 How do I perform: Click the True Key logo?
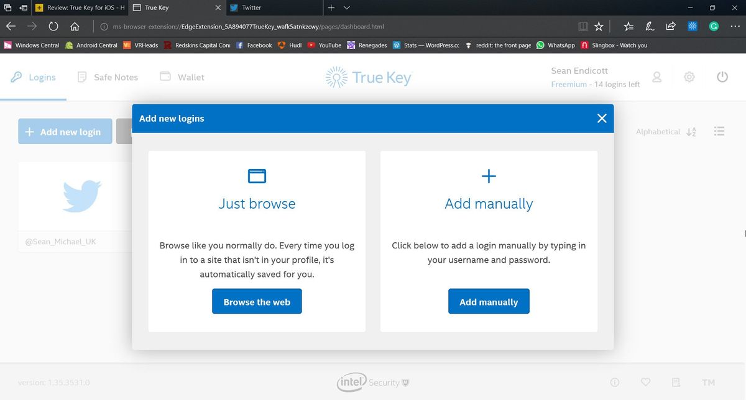[367, 76]
